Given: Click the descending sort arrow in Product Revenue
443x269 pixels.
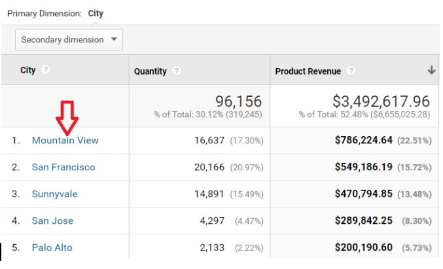Looking at the screenshot, I should coord(431,71).
